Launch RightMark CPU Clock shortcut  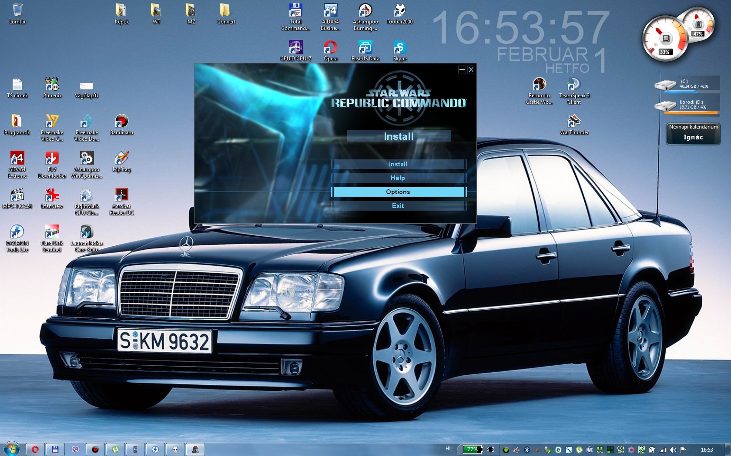pos(87,202)
